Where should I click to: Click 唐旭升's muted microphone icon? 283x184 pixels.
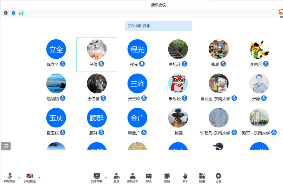[185, 64]
